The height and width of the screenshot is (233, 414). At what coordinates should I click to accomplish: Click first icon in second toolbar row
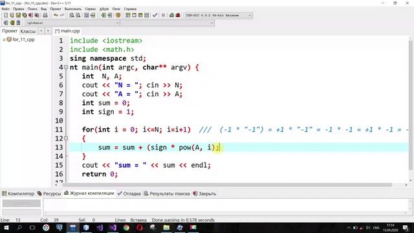click(6, 23)
